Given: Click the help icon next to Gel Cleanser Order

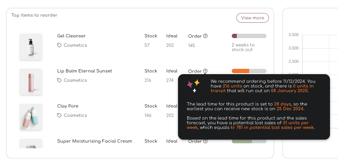Looking at the screenshot, I should click(x=205, y=36).
